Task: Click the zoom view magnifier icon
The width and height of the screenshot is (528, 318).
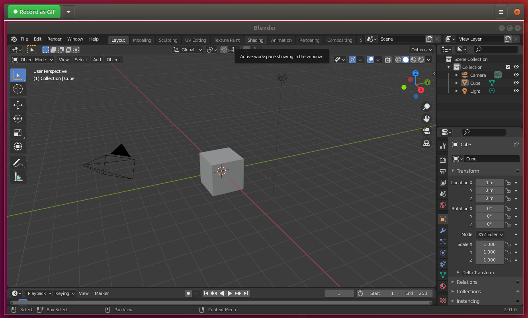Action: [x=426, y=106]
